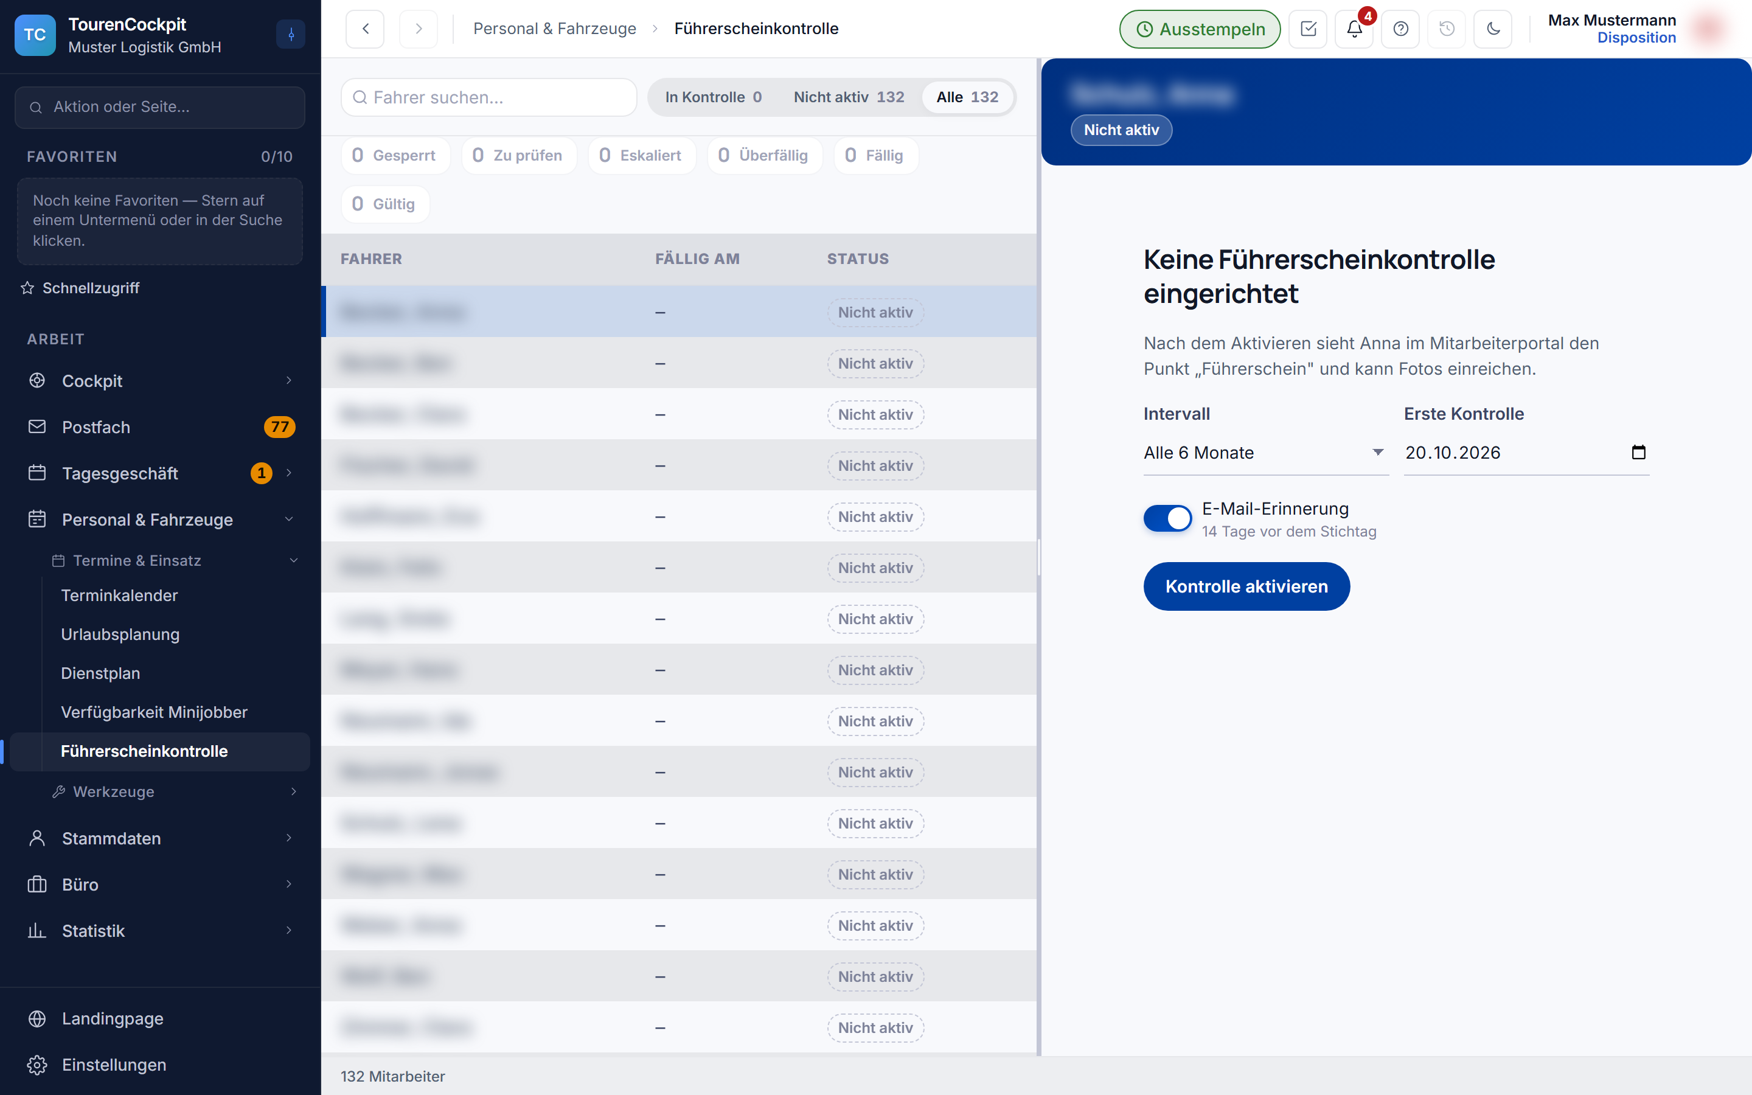The height and width of the screenshot is (1095, 1752).
Task: Go forward with the right arrow button
Action: [x=419, y=29]
